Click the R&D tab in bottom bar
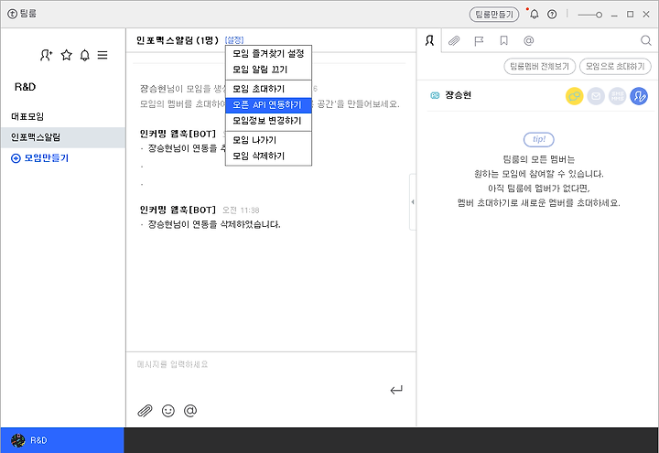The height and width of the screenshot is (453, 659). coord(62,440)
